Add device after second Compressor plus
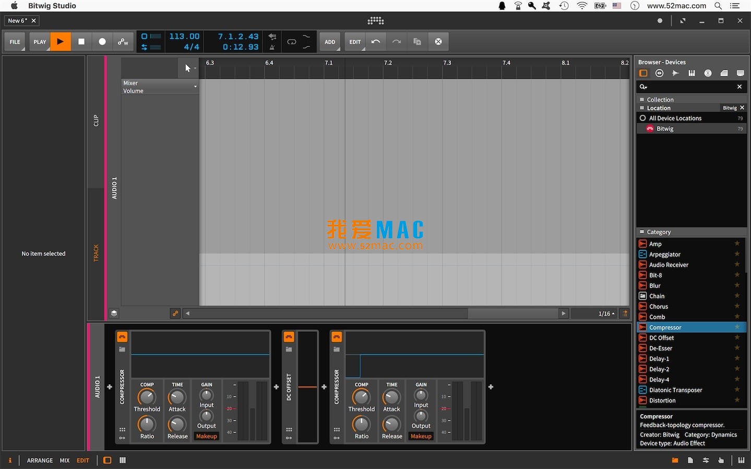Viewport: 751px width, 469px height. (x=491, y=387)
